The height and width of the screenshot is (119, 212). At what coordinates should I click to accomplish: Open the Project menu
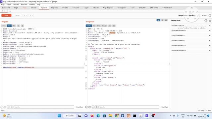coord(9,5)
